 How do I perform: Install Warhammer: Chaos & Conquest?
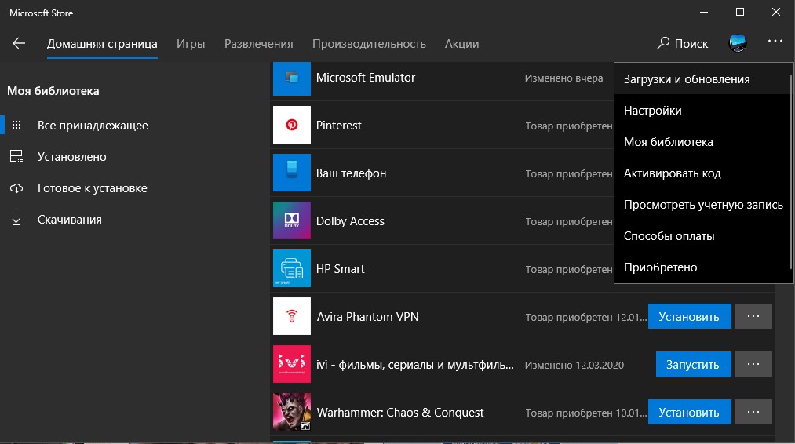690,412
